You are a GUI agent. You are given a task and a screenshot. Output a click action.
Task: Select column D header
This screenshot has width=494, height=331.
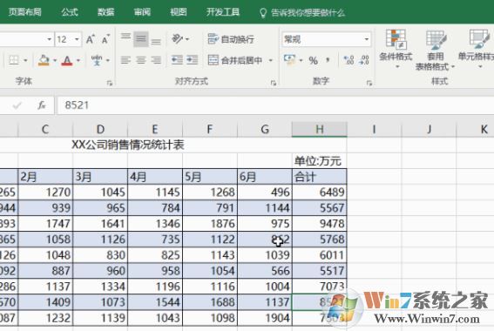[100, 129]
